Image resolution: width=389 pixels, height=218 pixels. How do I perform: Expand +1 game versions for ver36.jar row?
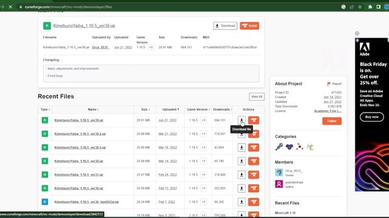pyautogui.click(x=204, y=188)
